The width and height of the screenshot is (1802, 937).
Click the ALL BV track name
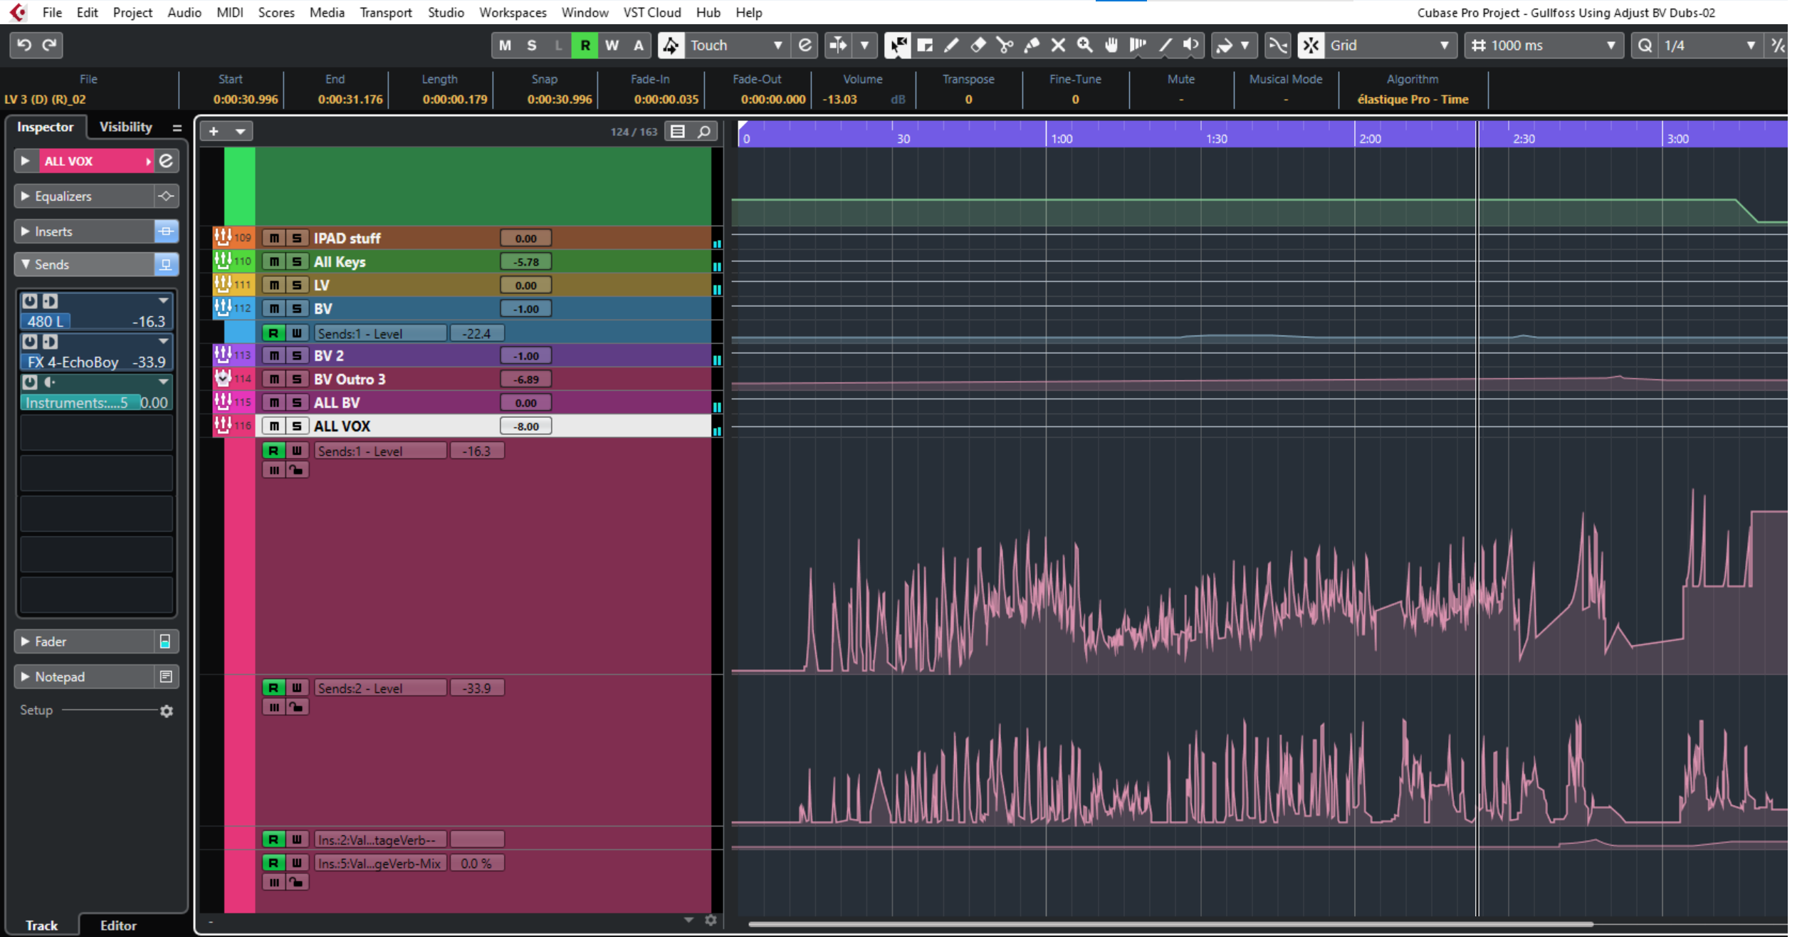(x=337, y=403)
